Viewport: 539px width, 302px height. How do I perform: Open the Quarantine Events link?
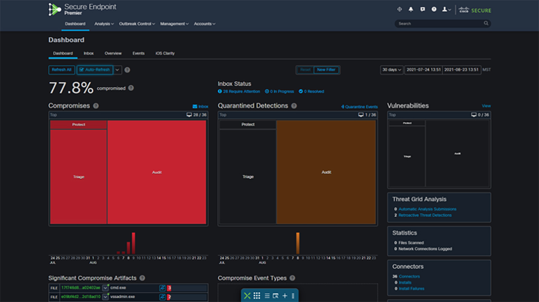pos(359,107)
